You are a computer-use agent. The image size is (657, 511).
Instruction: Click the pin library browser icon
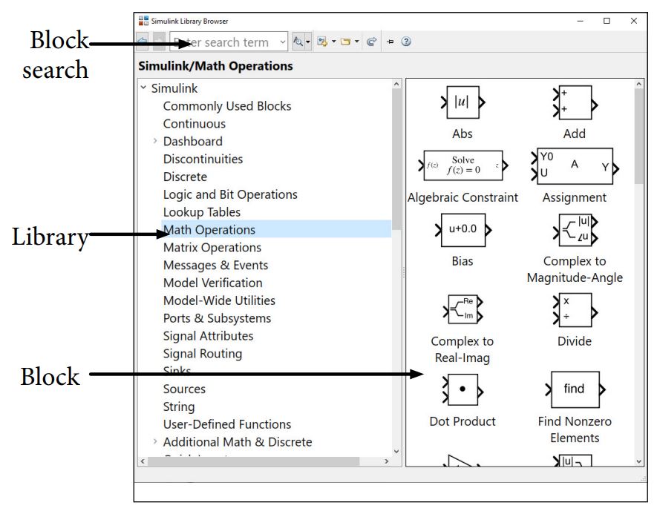click(x=390, y=42)
